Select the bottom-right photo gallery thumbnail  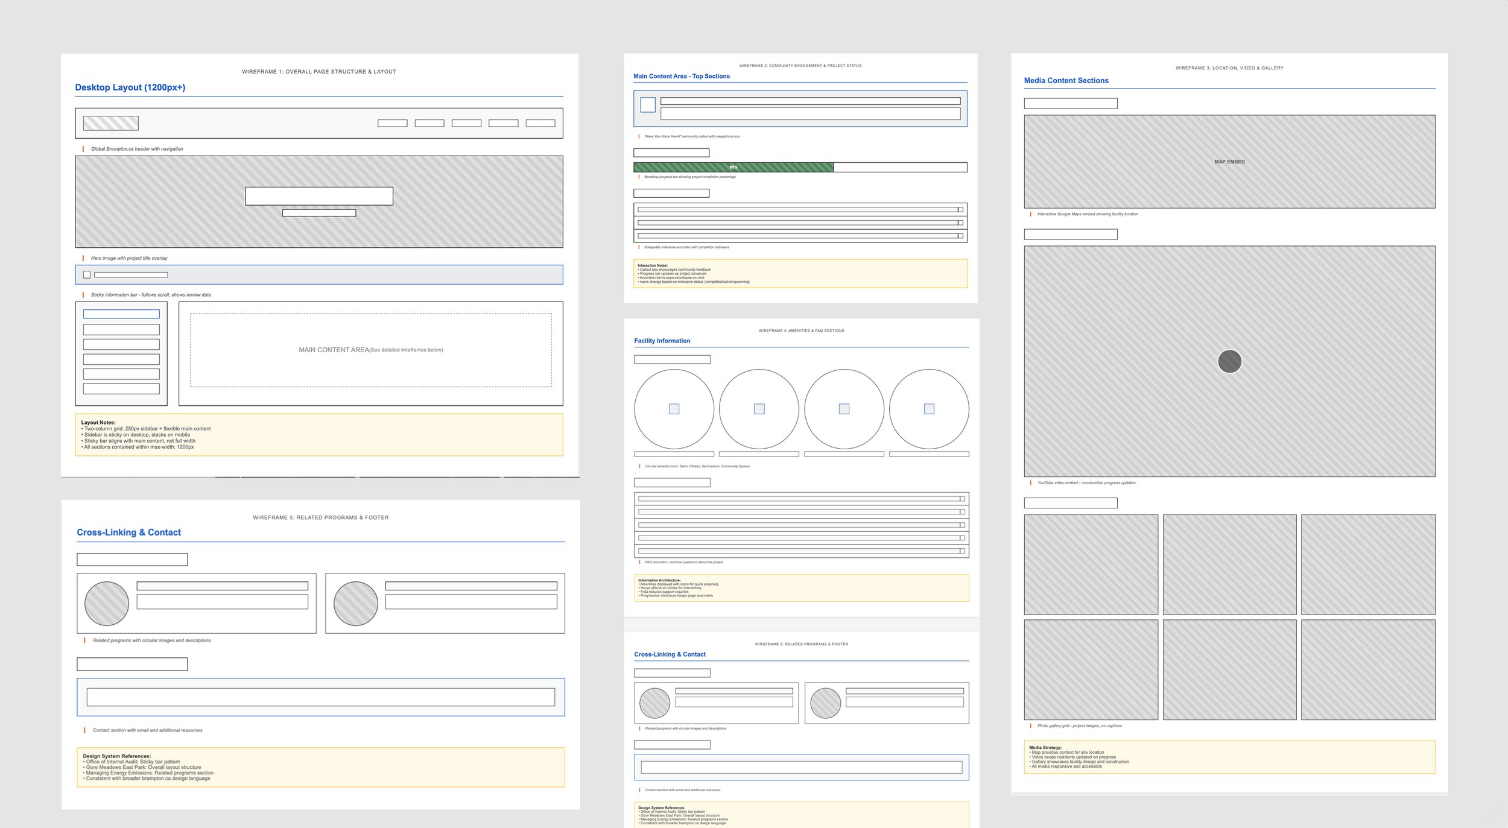point(1367,669)
